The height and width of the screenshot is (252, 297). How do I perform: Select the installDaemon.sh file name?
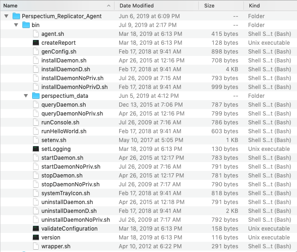pyautogui.click(x=64, y=61)
